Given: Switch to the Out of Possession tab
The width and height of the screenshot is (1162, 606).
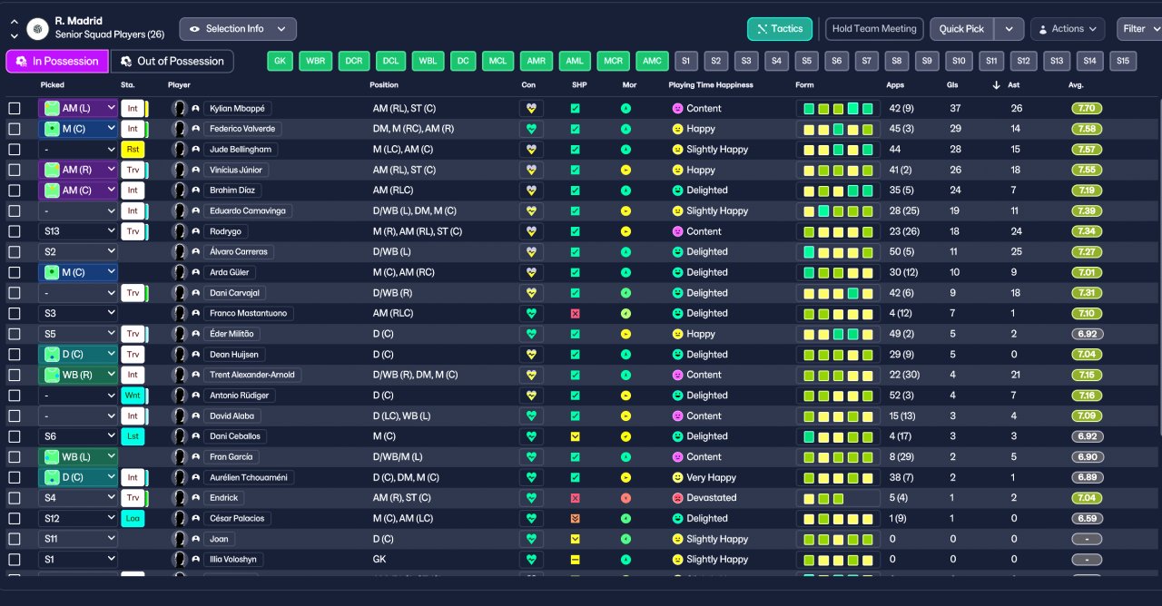Looking at the screenshot, I should [x=172, y=62].
